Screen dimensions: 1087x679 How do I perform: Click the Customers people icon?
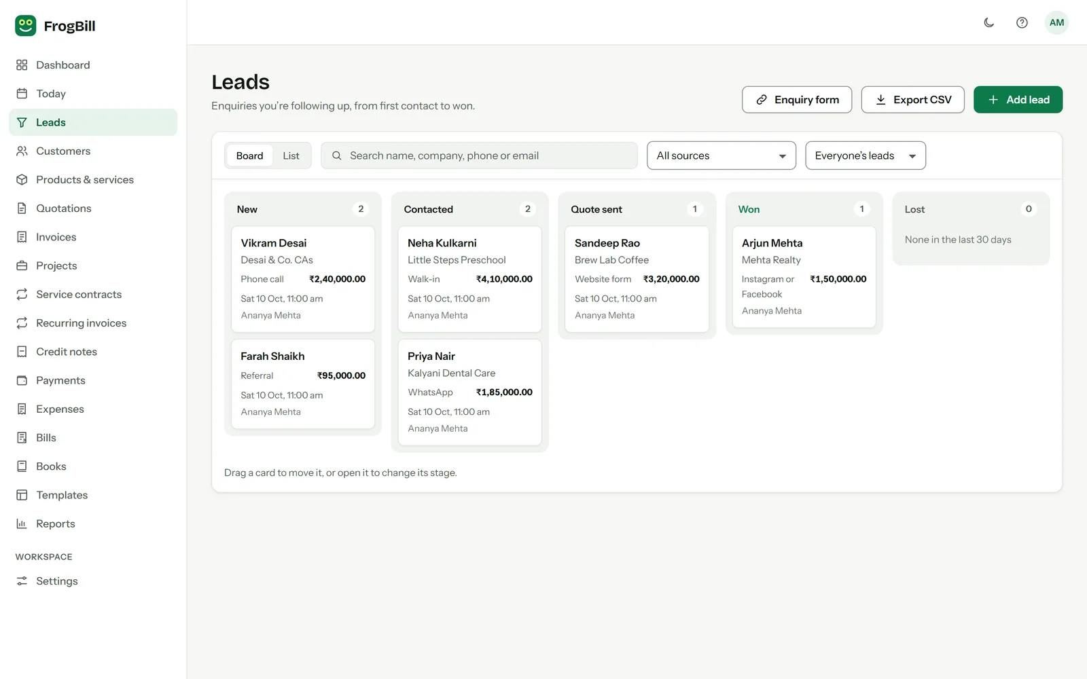pyautogui.click(x=22, y=151)
